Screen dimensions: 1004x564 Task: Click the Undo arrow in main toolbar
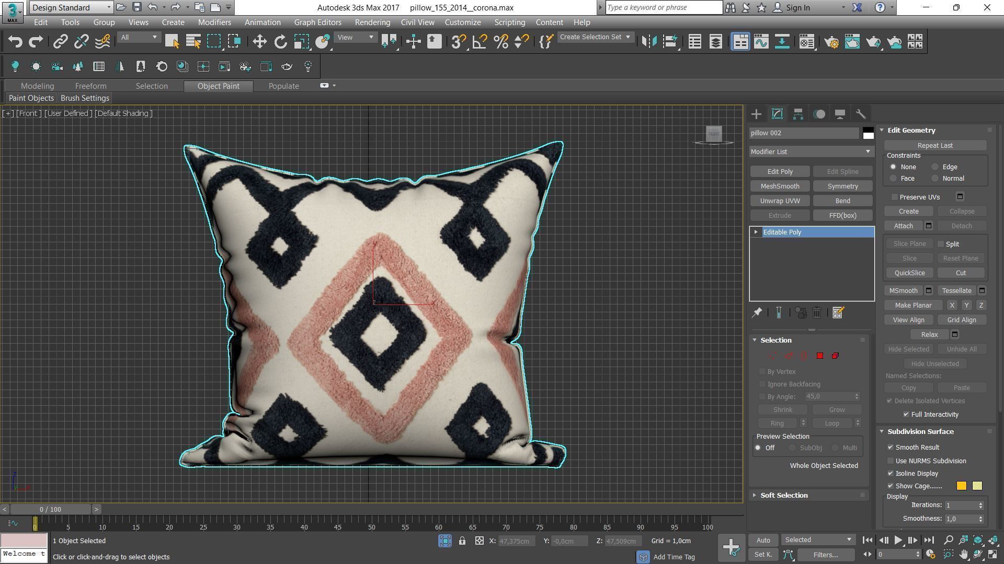pos(15,42)
